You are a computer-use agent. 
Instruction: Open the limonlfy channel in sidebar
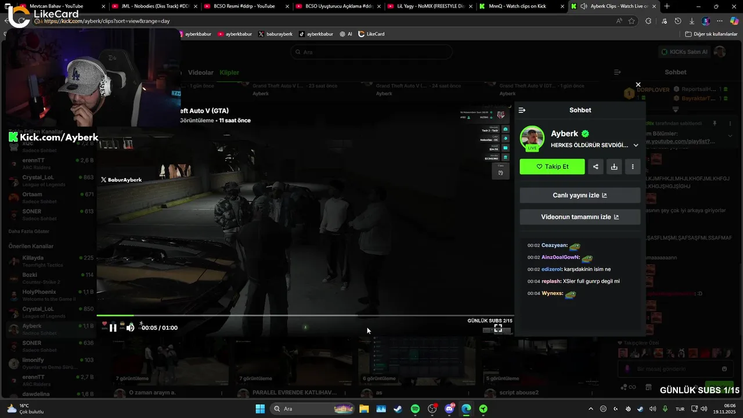(x=51, y=363)
